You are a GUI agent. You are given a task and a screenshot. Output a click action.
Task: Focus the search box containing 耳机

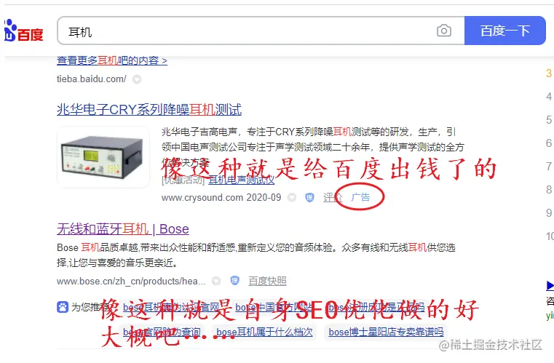point(261,31)
